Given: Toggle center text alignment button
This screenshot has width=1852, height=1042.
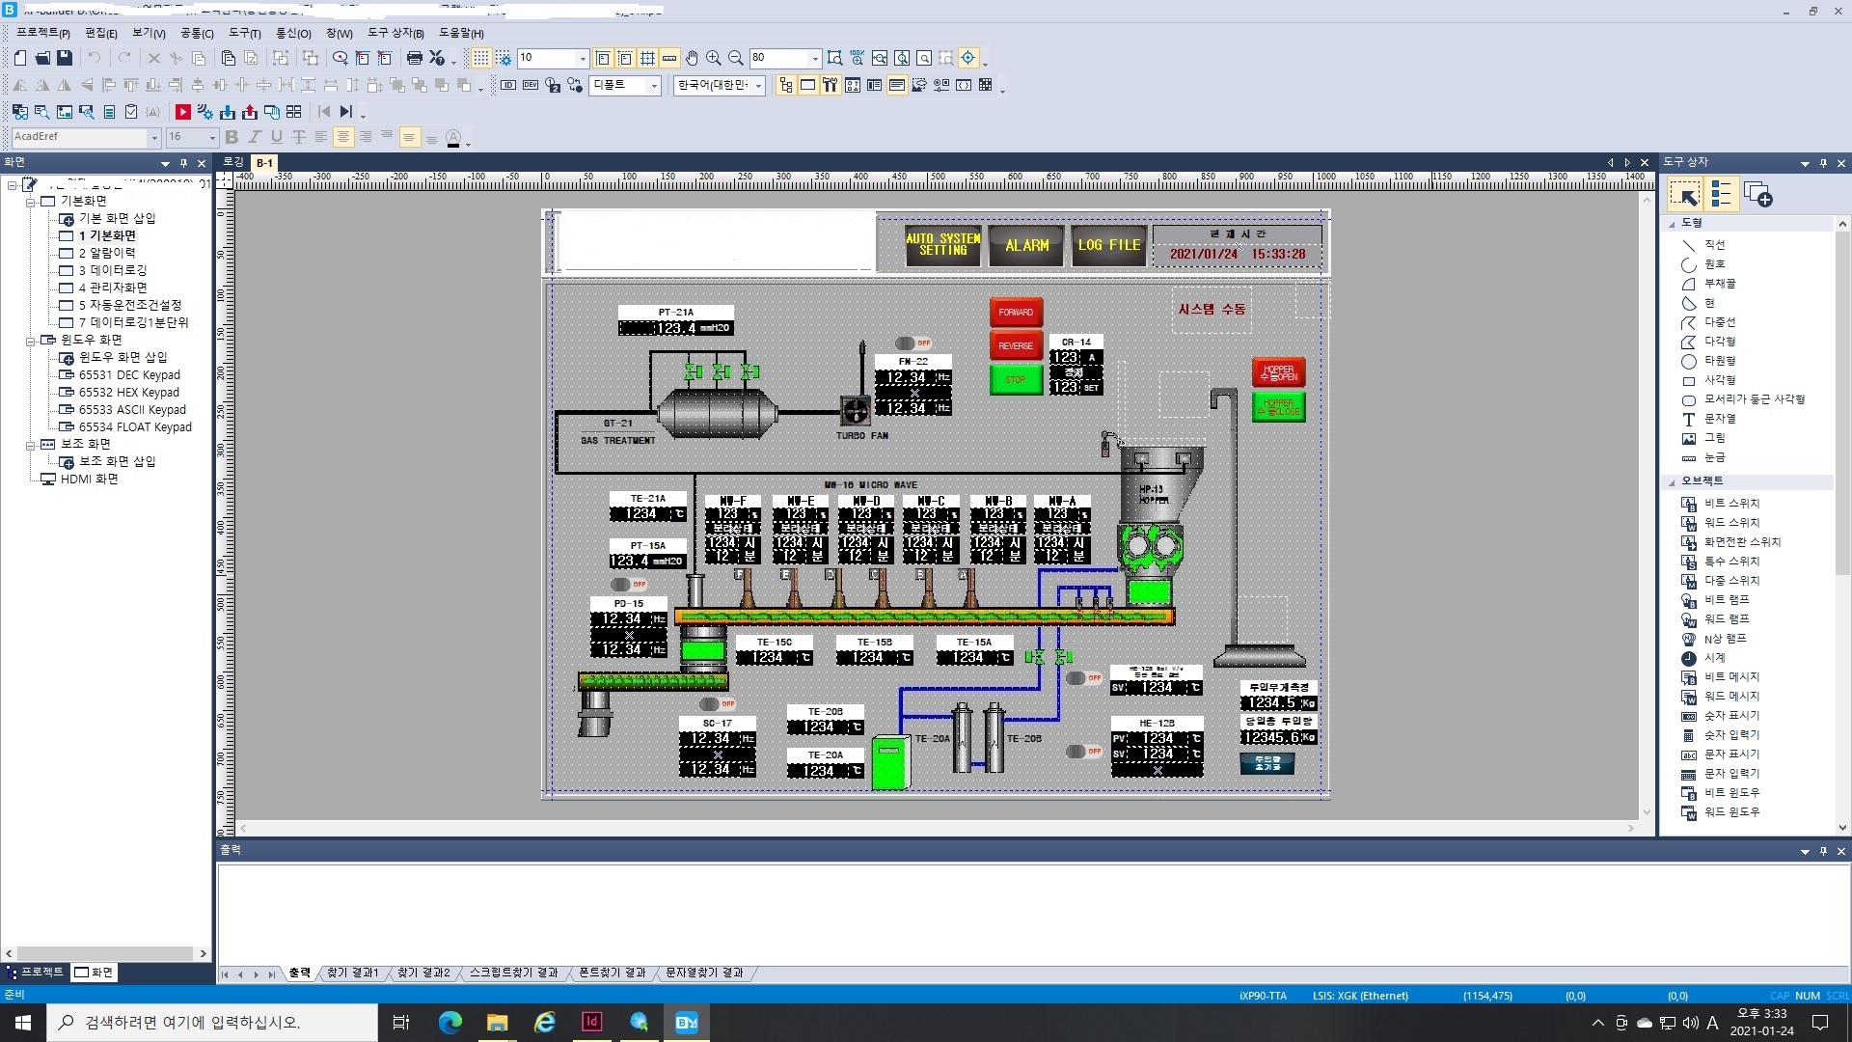Looking at the screenshot, I should [x=343, y=137].
